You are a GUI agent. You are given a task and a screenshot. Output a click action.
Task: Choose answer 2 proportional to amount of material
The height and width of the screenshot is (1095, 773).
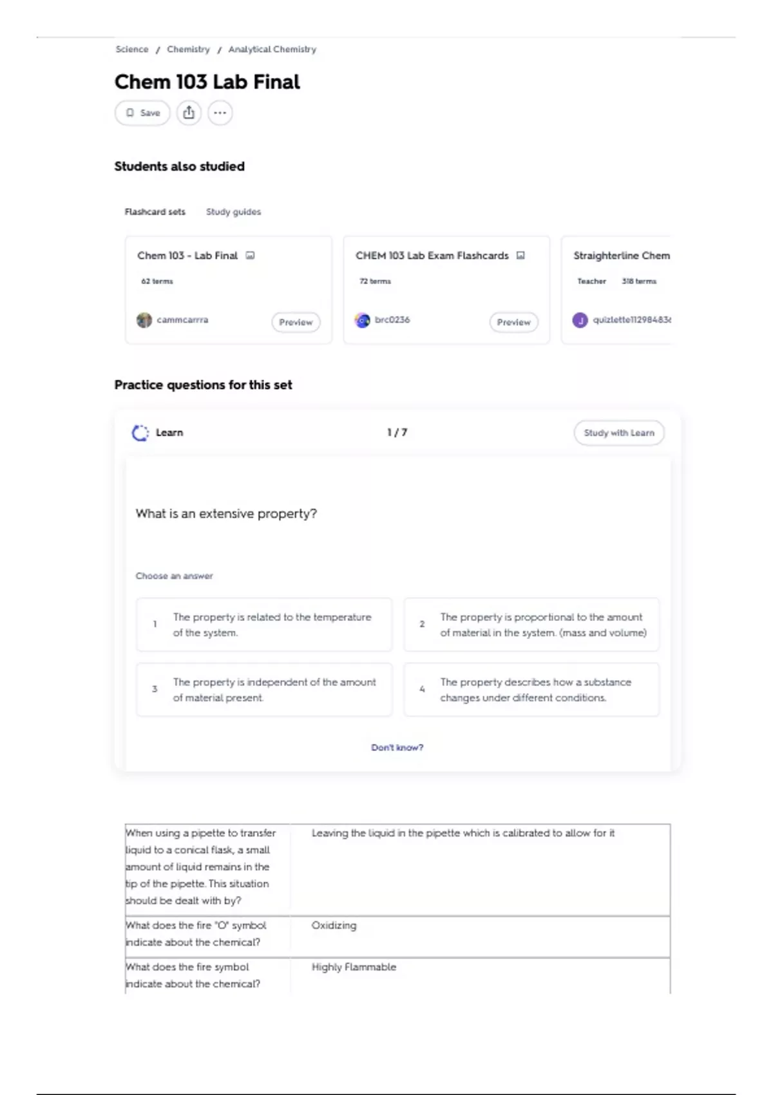[x=531, y=625]
